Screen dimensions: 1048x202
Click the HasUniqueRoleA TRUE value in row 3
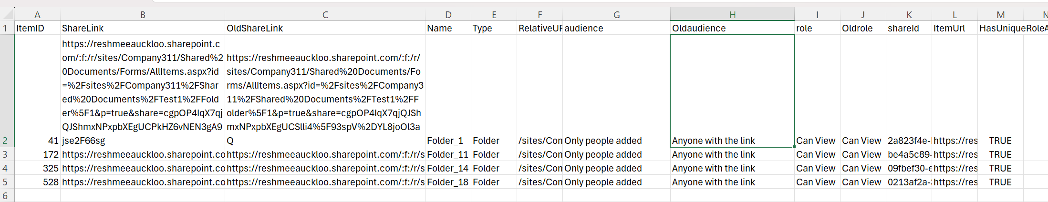1000,154
